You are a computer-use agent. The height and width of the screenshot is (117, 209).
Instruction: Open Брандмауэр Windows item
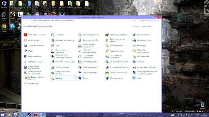click(116, 35)
